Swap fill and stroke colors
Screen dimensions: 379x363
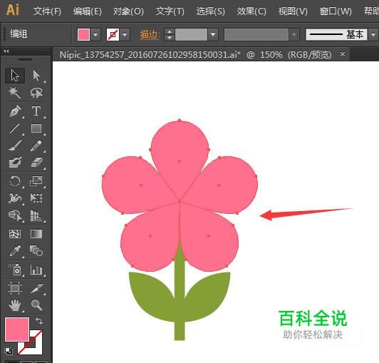coord(39,321)
